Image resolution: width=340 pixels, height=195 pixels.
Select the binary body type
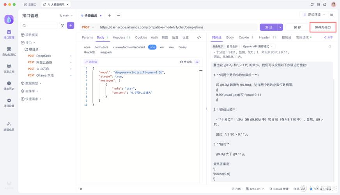pyautogui.click(x=182, y=47)
